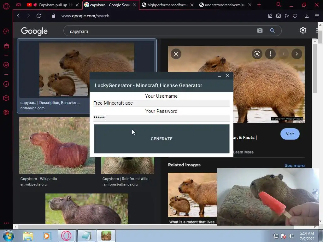Open a new tab with plus button
Viewport: 323px width, 242px height.
(259, 5)
